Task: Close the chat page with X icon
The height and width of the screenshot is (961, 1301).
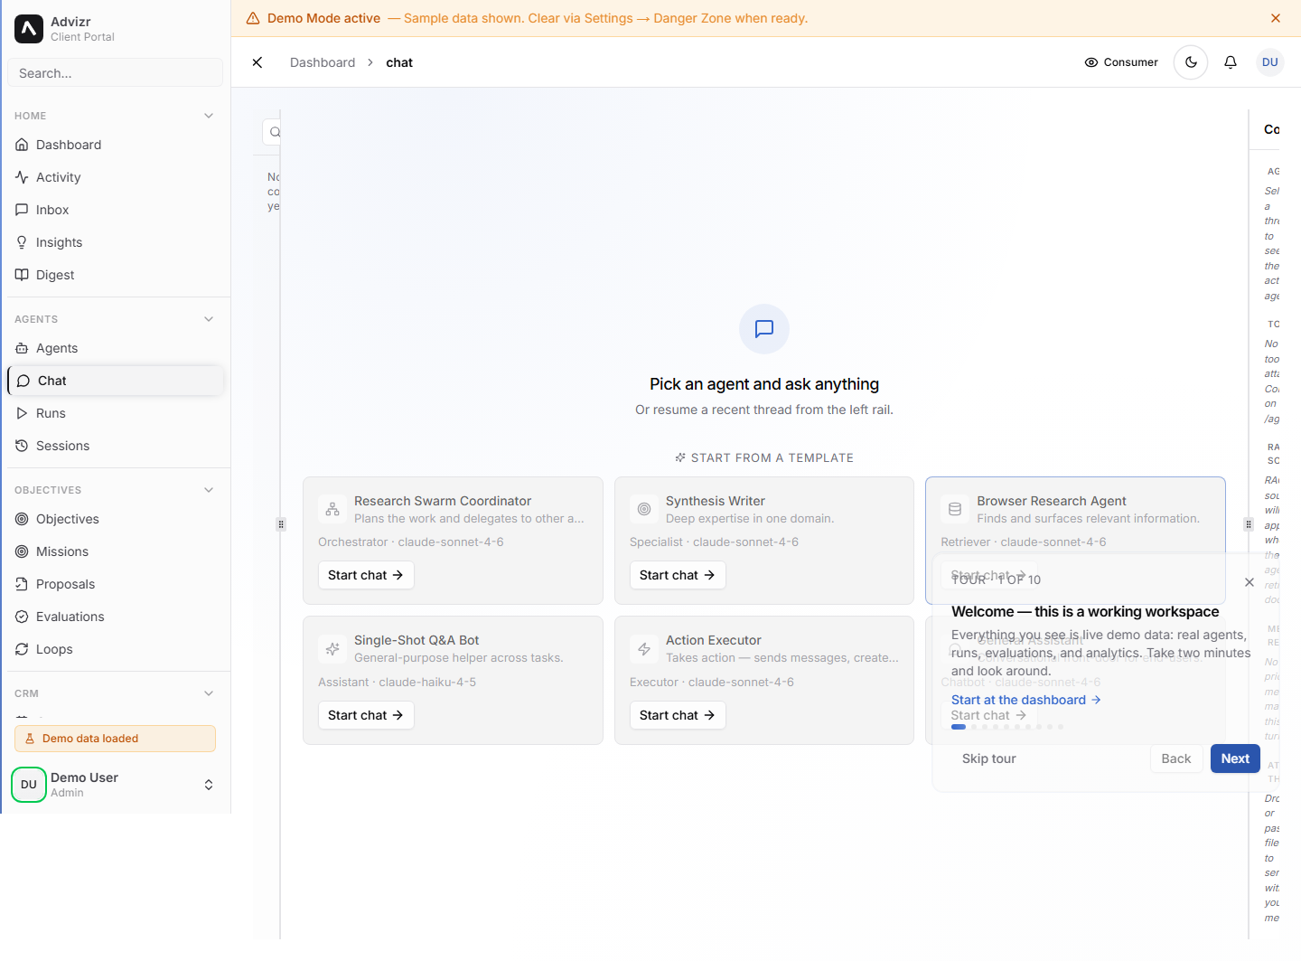Action: tap(257, 62)
